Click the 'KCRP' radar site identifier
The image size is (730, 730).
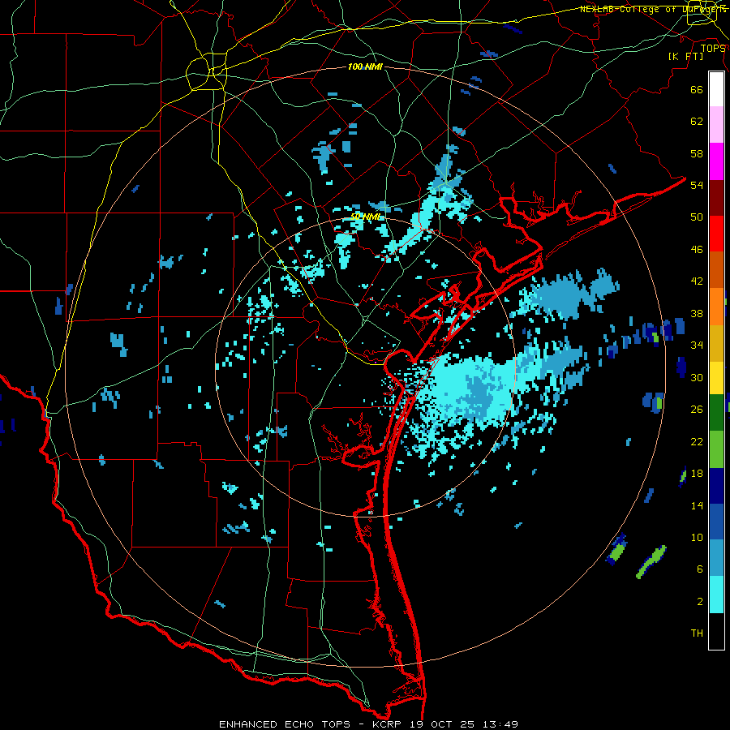[386, 724]
